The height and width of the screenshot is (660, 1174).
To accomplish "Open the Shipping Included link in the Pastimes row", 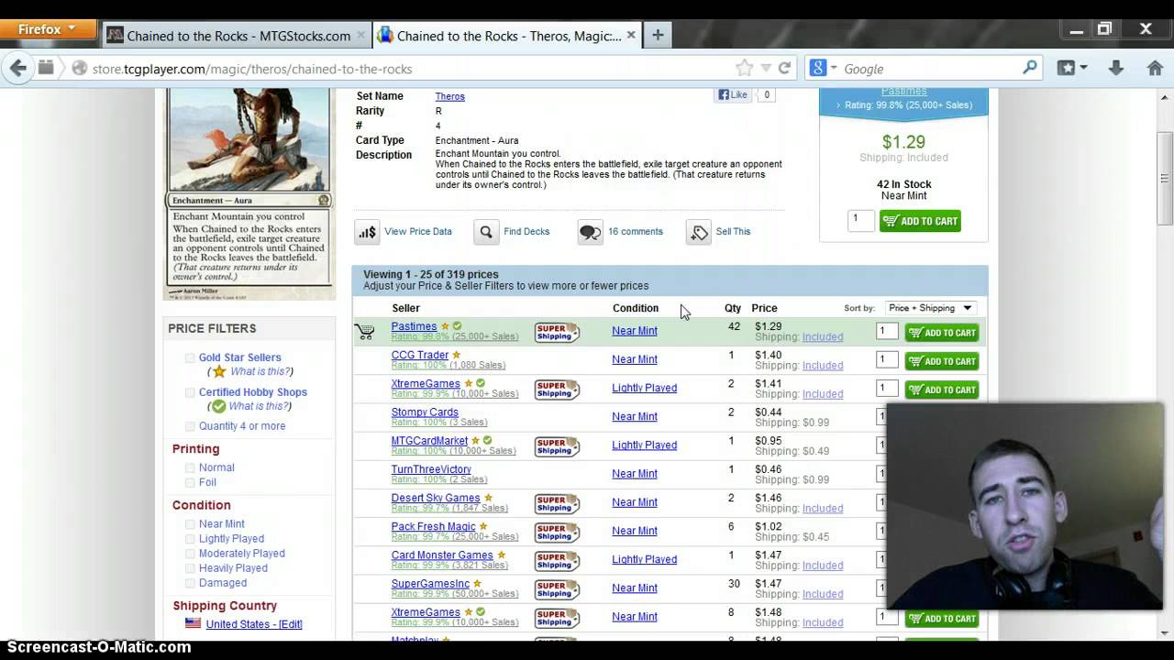I will [x=823, y=337].
